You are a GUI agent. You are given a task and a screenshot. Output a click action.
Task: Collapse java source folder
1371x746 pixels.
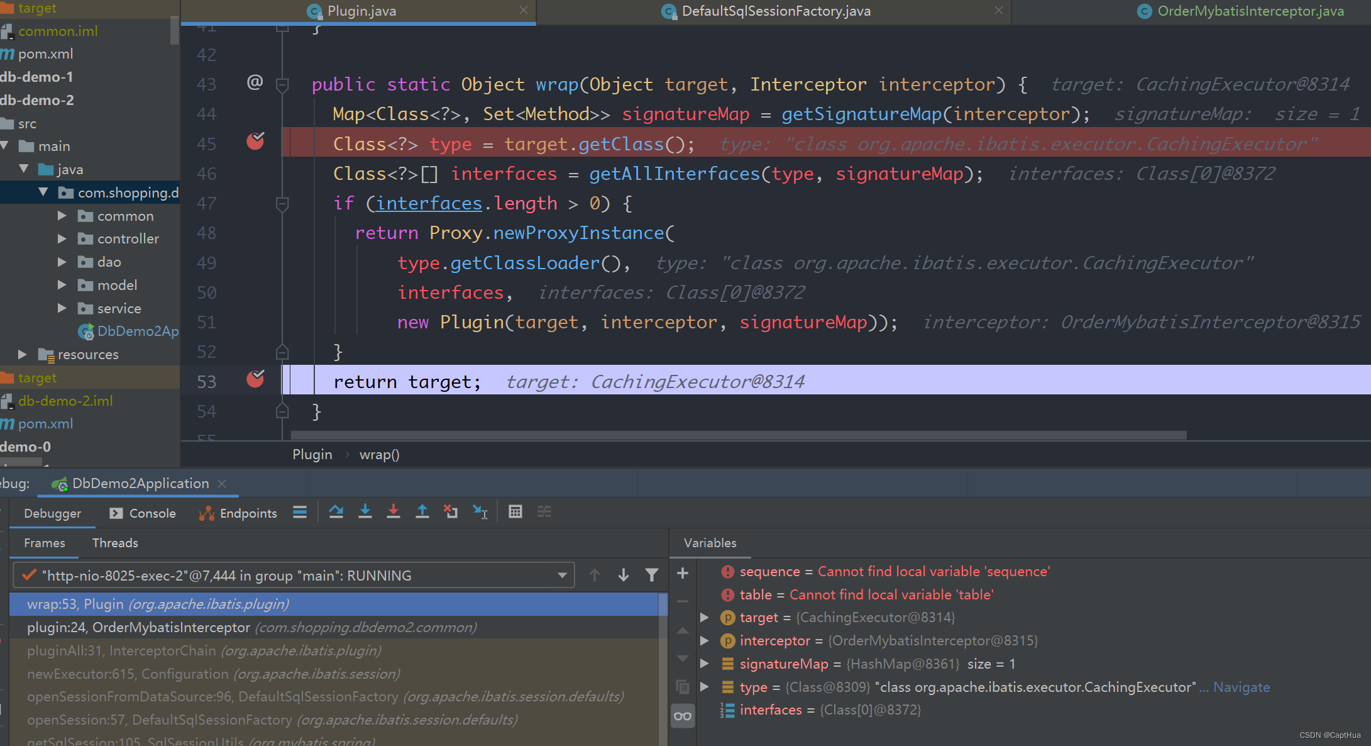[24, 169]
